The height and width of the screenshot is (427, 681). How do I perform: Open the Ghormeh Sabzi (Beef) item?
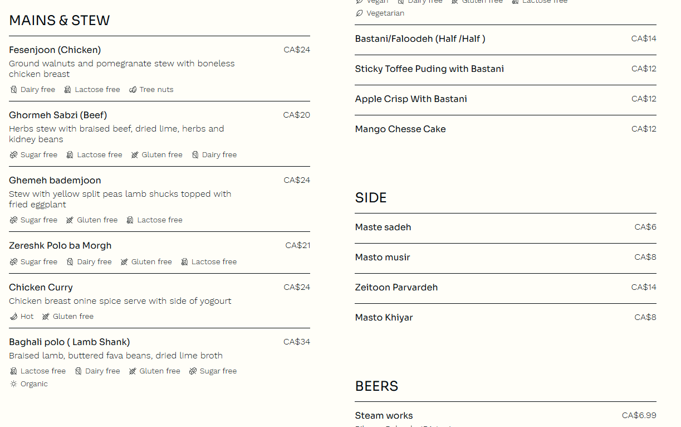(159, 134)
